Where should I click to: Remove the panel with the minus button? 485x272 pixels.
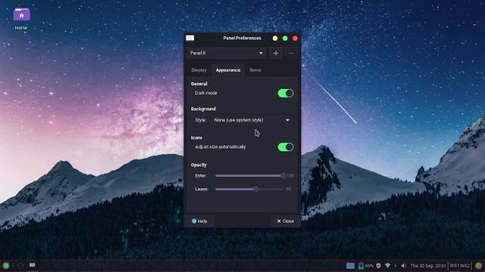click(x=291, y=53)
